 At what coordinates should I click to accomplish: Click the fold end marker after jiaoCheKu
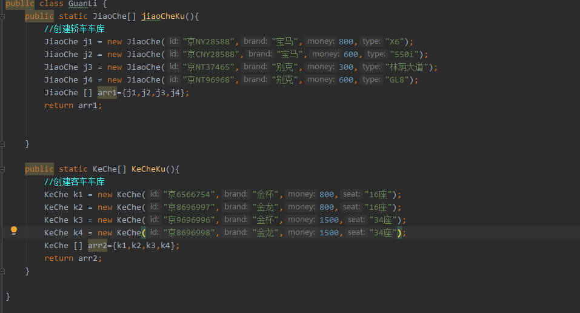click(2, 144)
